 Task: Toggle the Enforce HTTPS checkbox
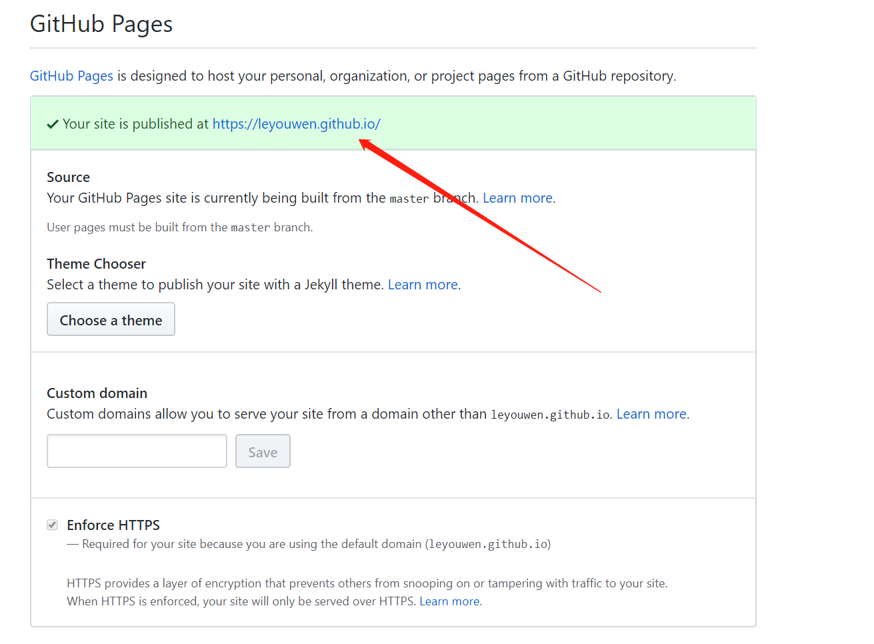coord(52,525)
